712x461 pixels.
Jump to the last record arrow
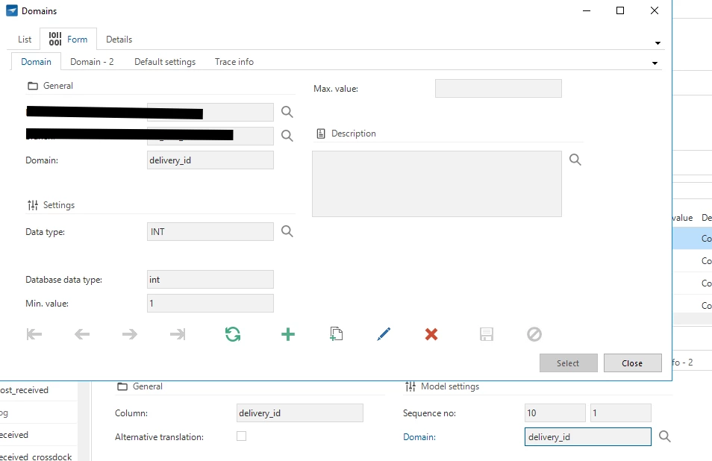tap(178, 334)
